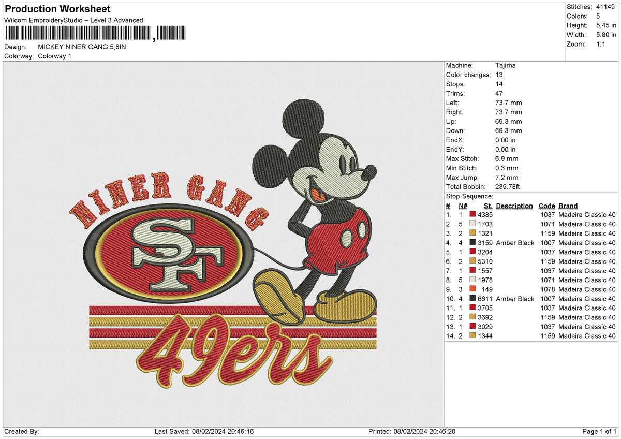
Task: Select stitch count '4385' in stop row 1
Action: (485, 214)
